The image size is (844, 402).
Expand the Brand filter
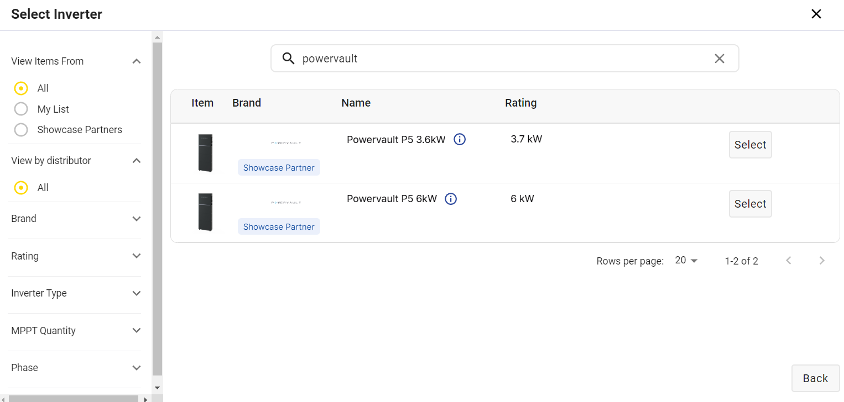(x=137, y=219)
